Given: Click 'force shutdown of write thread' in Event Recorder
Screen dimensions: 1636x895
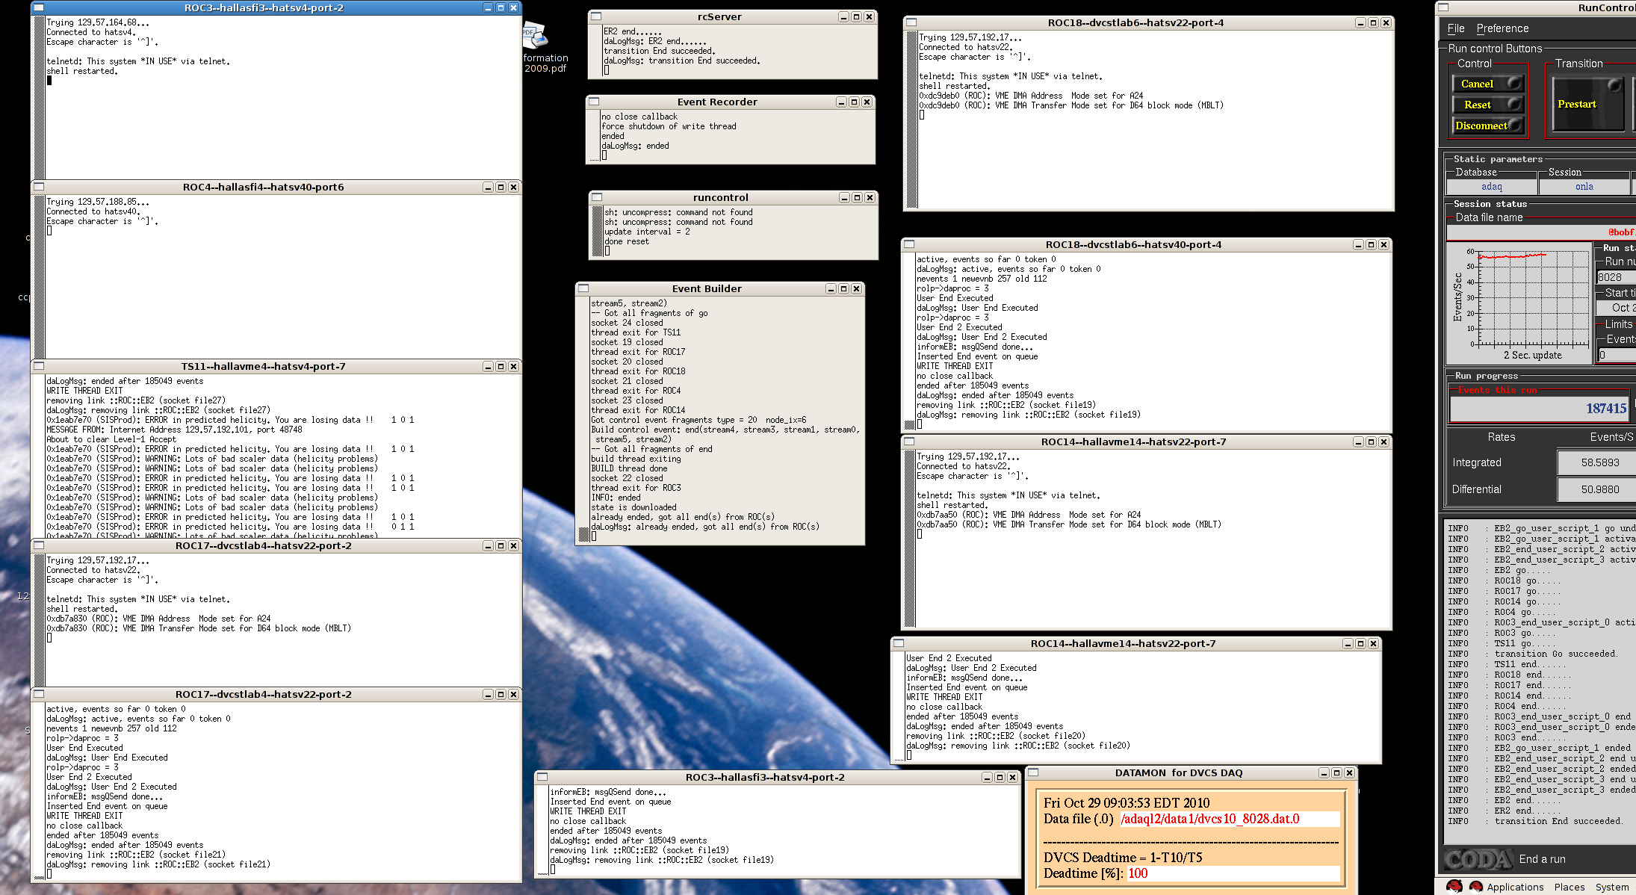Looking at the screenshot, I should click(669, 126).
